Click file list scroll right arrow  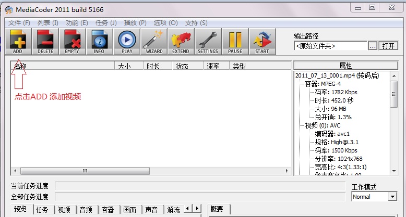click(286, 171)
